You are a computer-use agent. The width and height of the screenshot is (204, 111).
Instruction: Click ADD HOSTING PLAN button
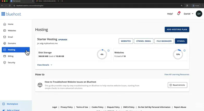[177, 29]
